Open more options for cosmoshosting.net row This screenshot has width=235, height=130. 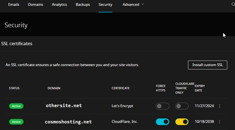coord(220,122)
